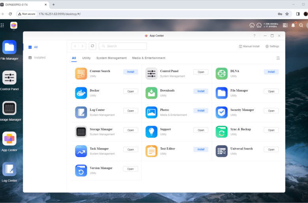308x203 pixels.
Task: Switch to System Management tab
Action: pyautogui.click(x=111, y=58)
